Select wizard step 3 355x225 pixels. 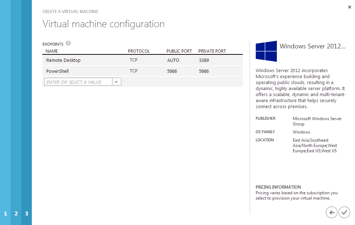coord(27,213)
